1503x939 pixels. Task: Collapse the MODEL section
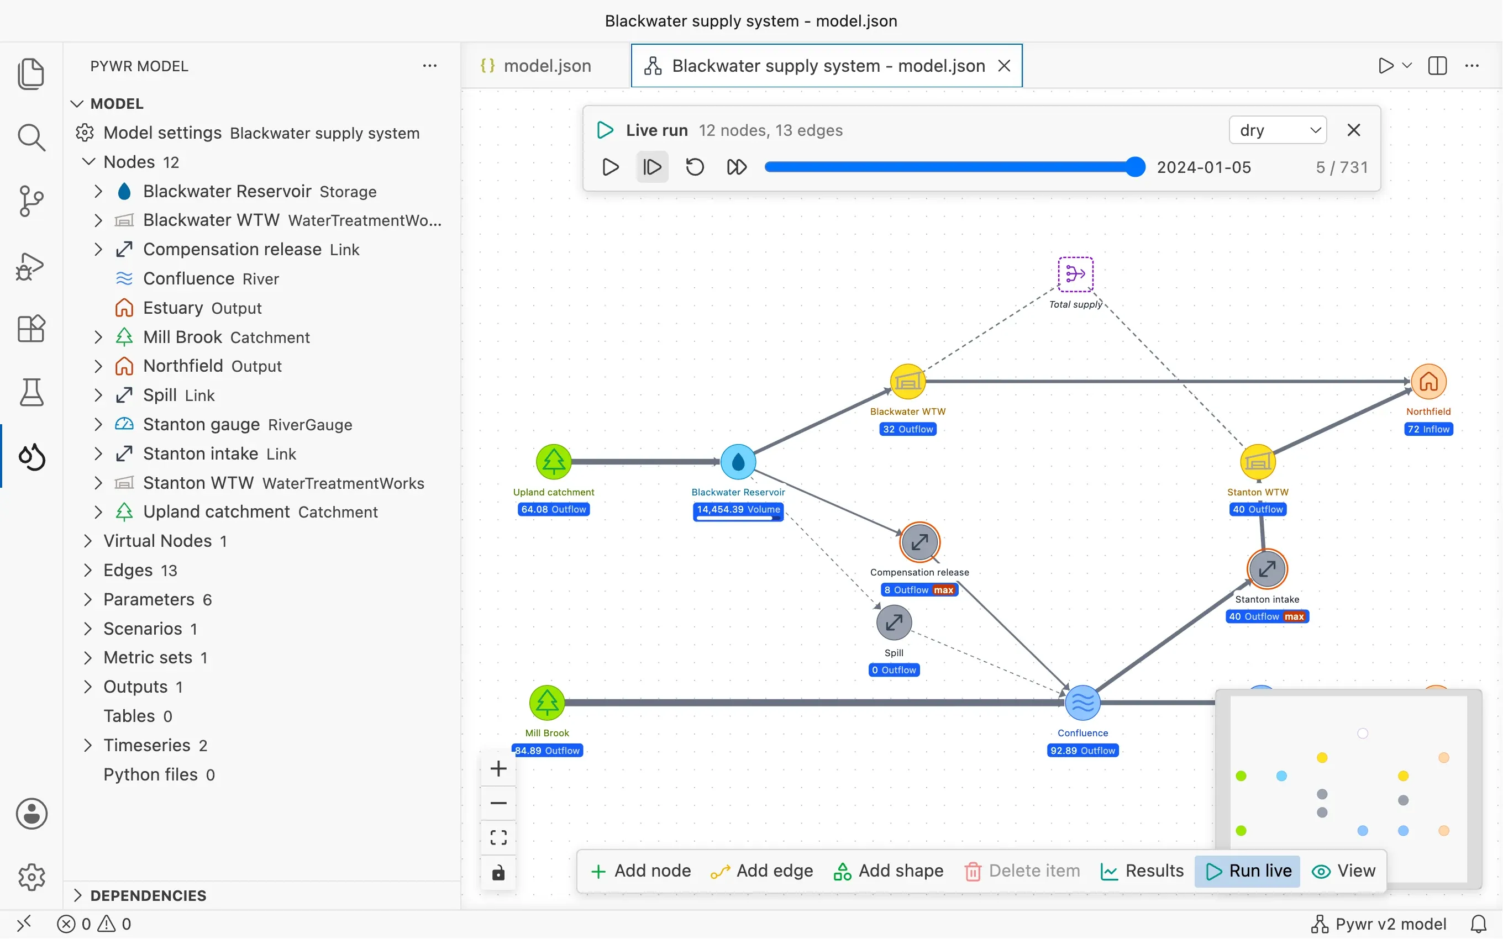(77, 103)
